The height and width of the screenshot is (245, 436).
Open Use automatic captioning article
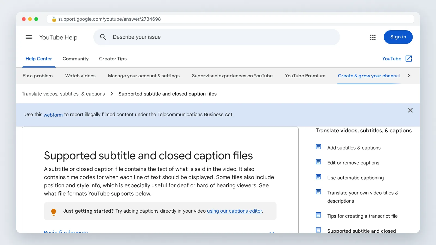click(x=355, y=178)
